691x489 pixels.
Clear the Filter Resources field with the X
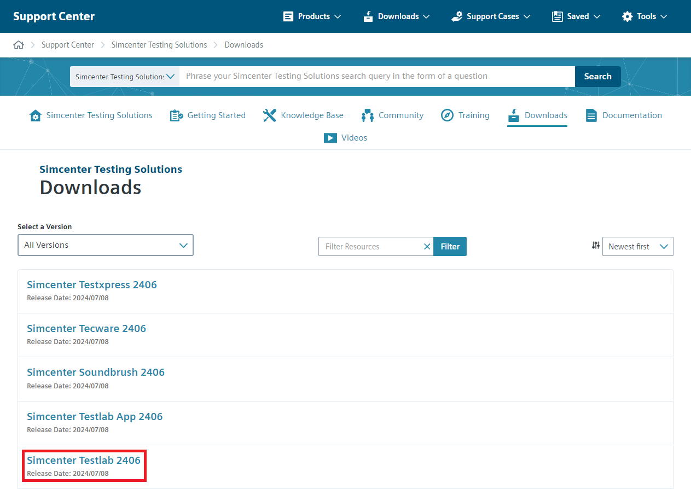click(x=427, y=246)
